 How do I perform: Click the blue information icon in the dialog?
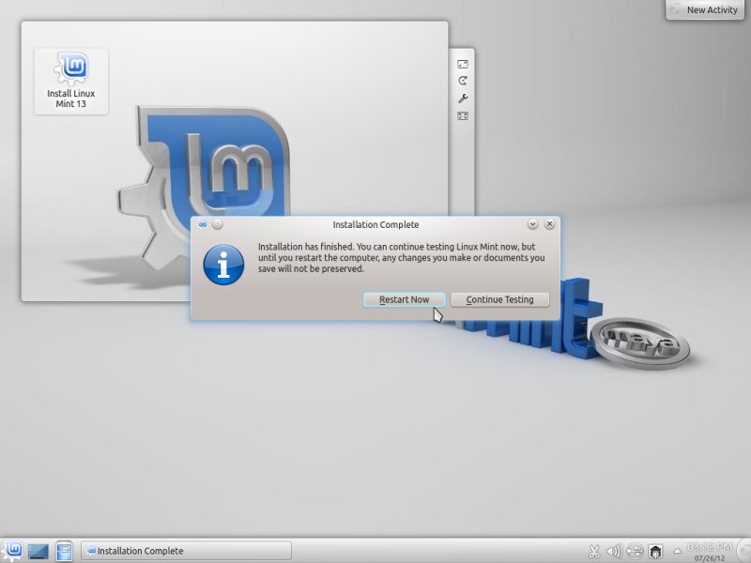(x=223, y=265)
